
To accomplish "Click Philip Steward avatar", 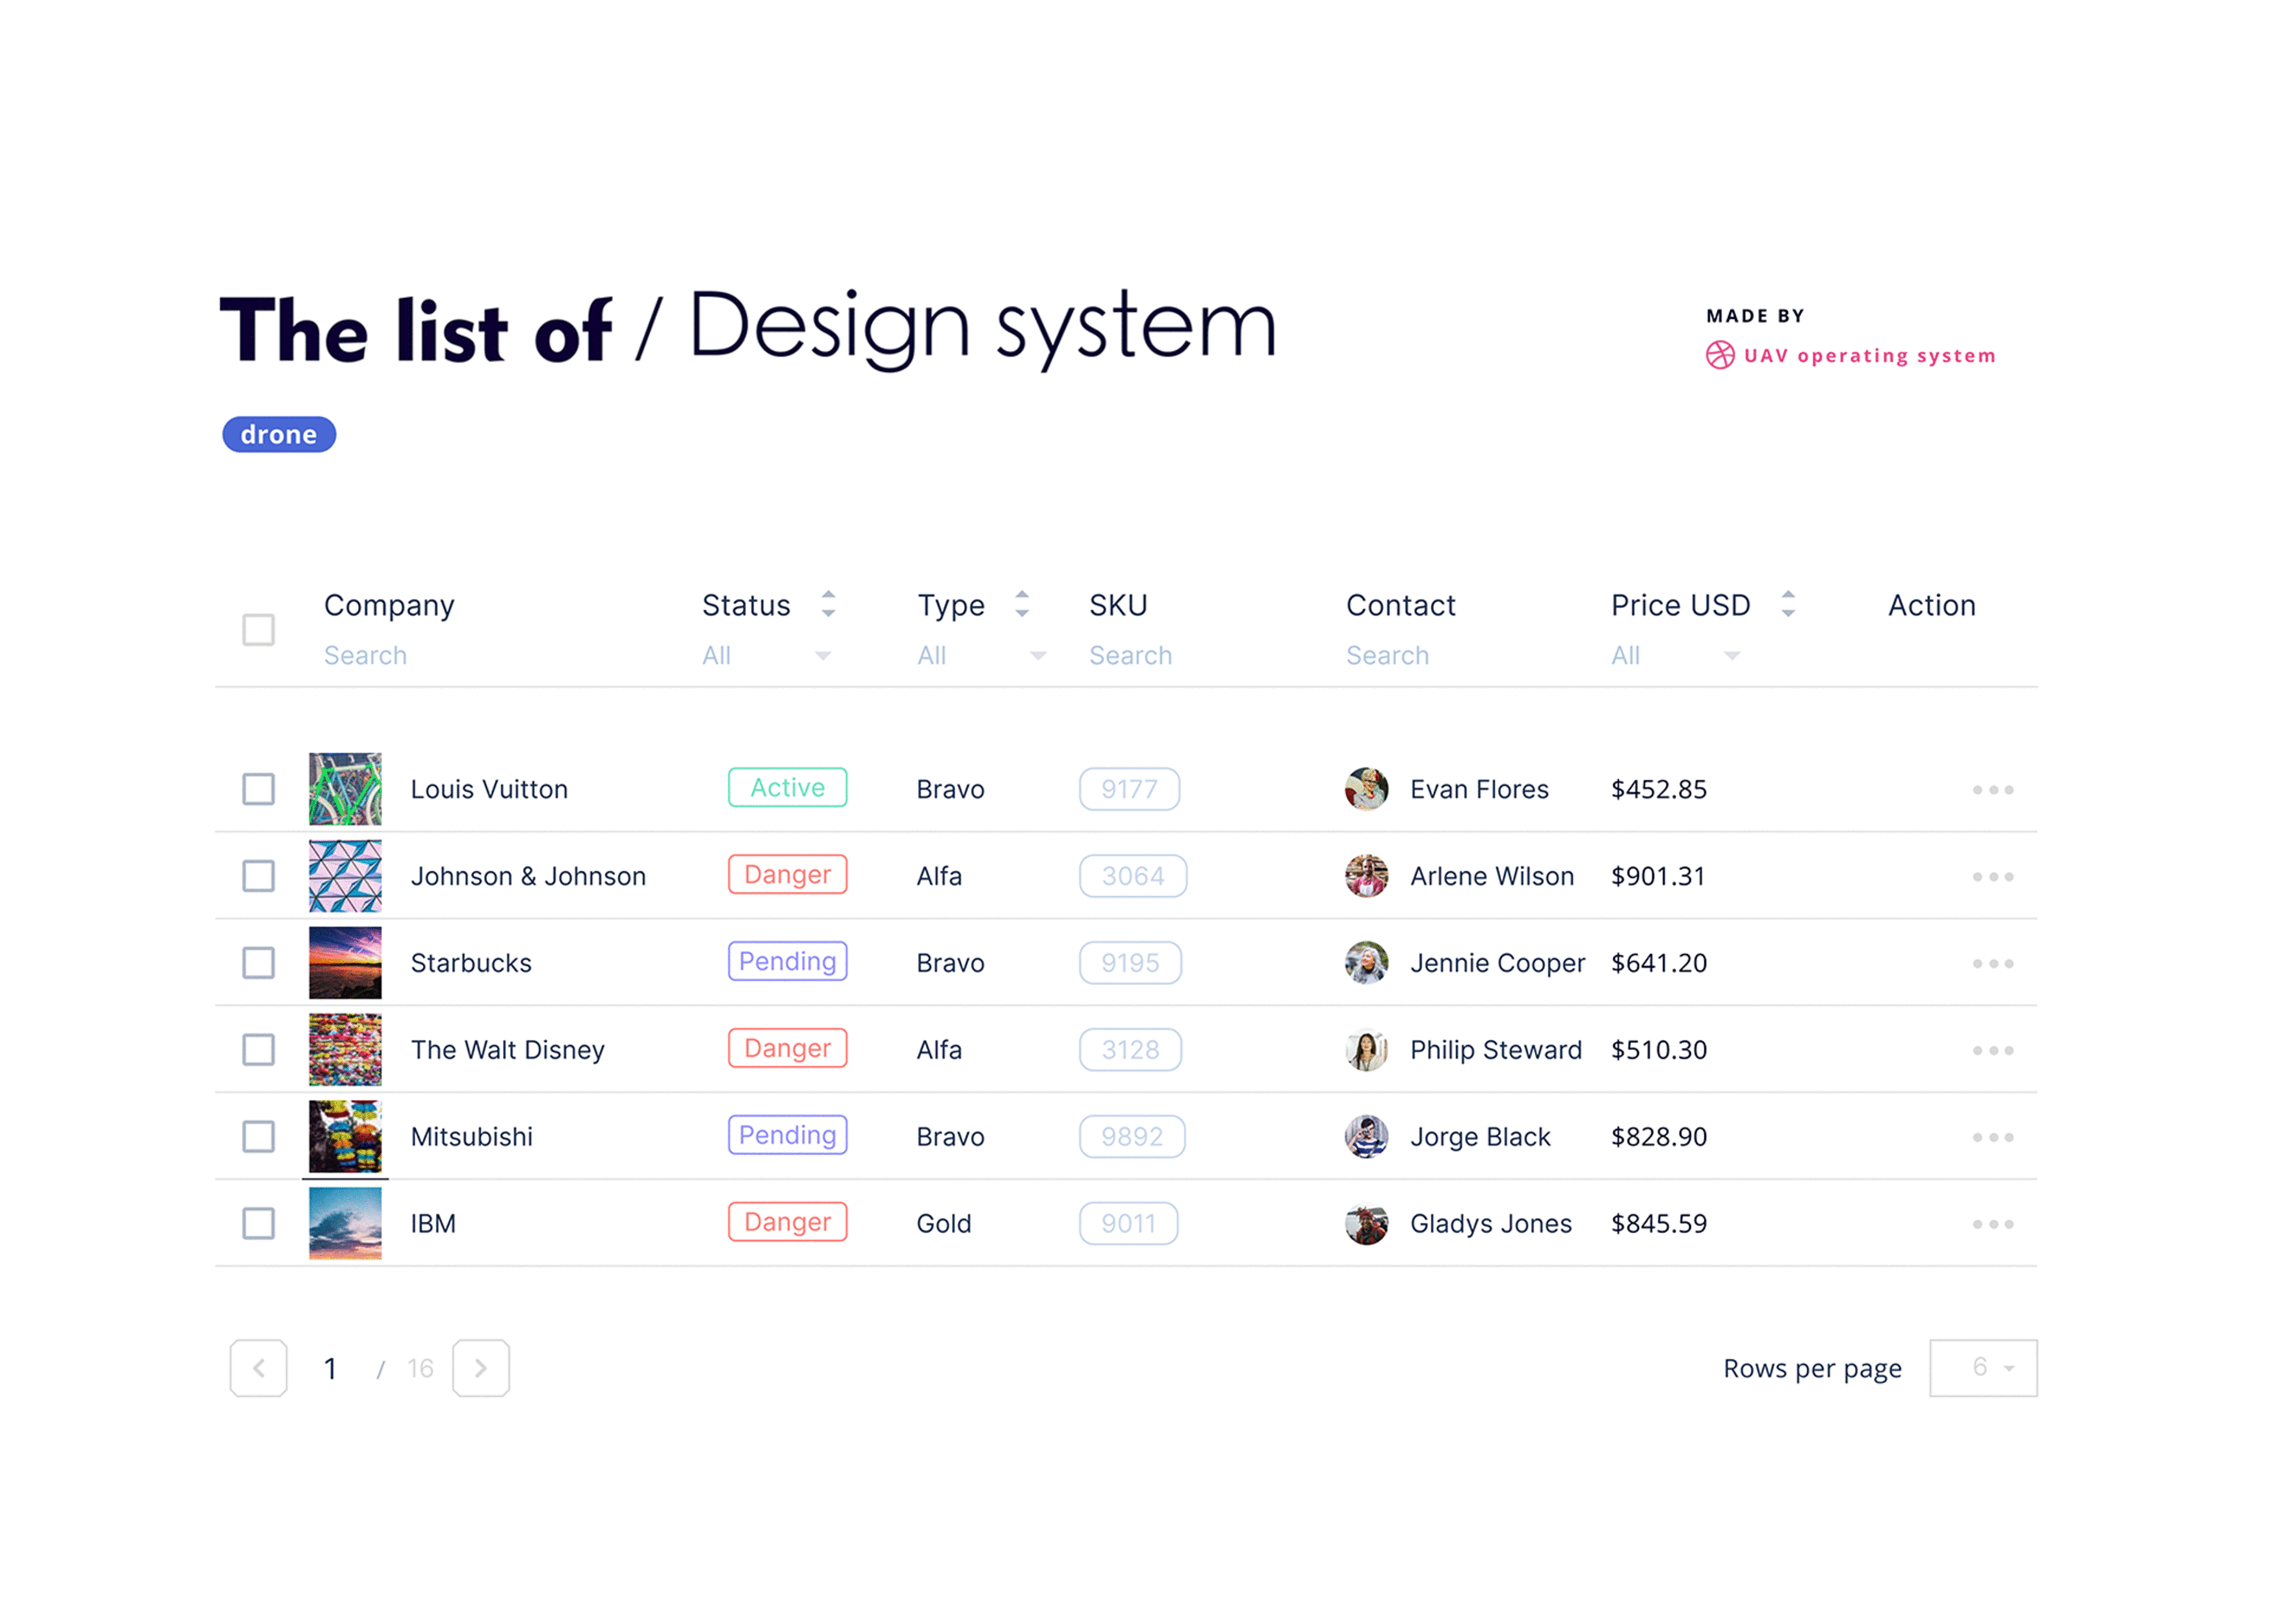I will tap(1367, 1050).
